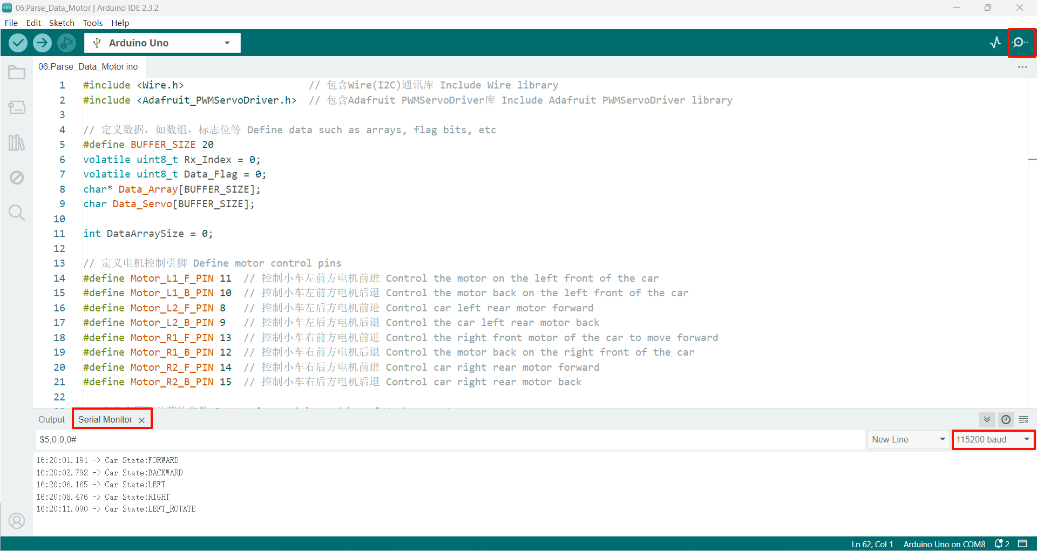Click the USB icon in board selector
1037x551 pixels.
click(x=97, y=43)
